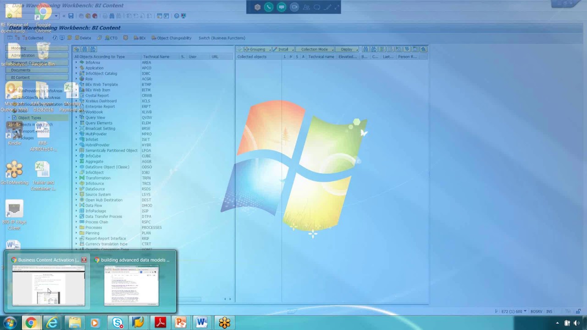587x330 pixels.
Task: Click Object Changeability button
Action: tap(172, 38)
